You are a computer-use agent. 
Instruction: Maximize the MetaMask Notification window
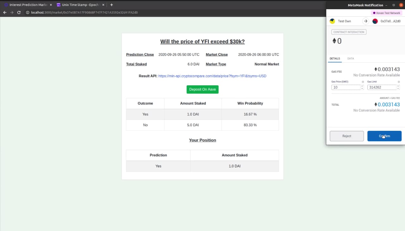click(x=394, y=5)
